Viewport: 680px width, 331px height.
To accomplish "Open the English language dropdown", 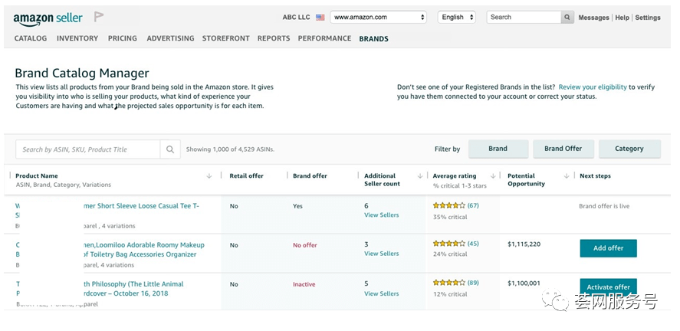I will click(x=457, y=18).
